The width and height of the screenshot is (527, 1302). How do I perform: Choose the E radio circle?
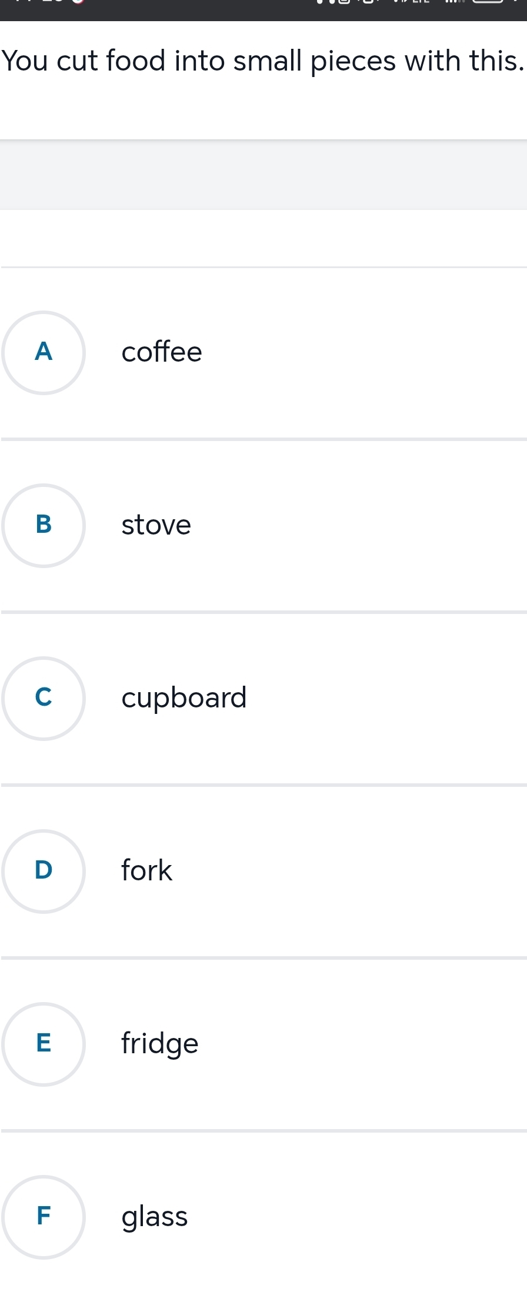tap(44, 1044)
